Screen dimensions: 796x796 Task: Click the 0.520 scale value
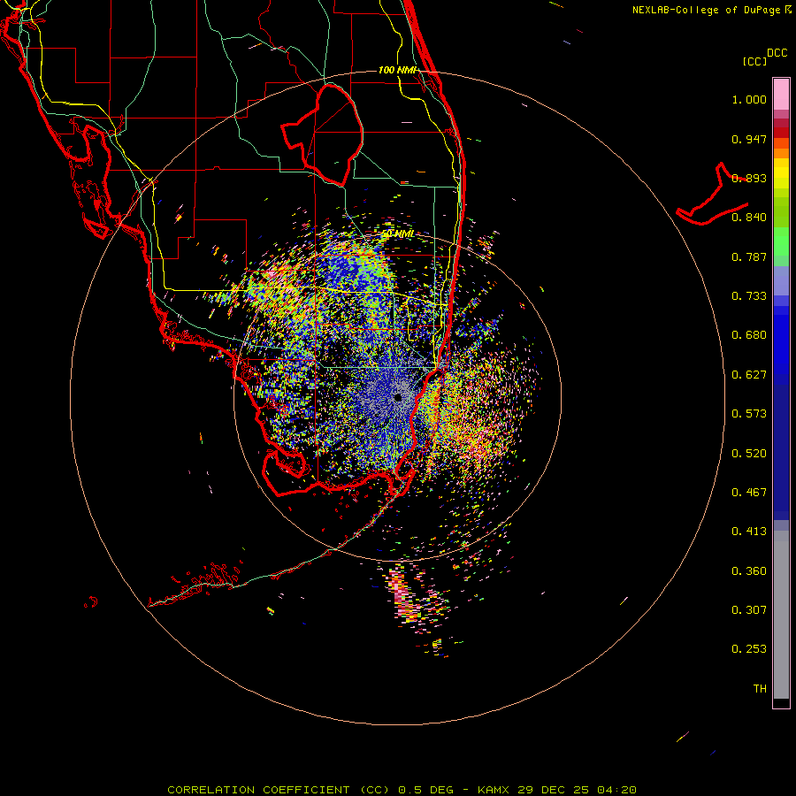(x=749, y=454)
